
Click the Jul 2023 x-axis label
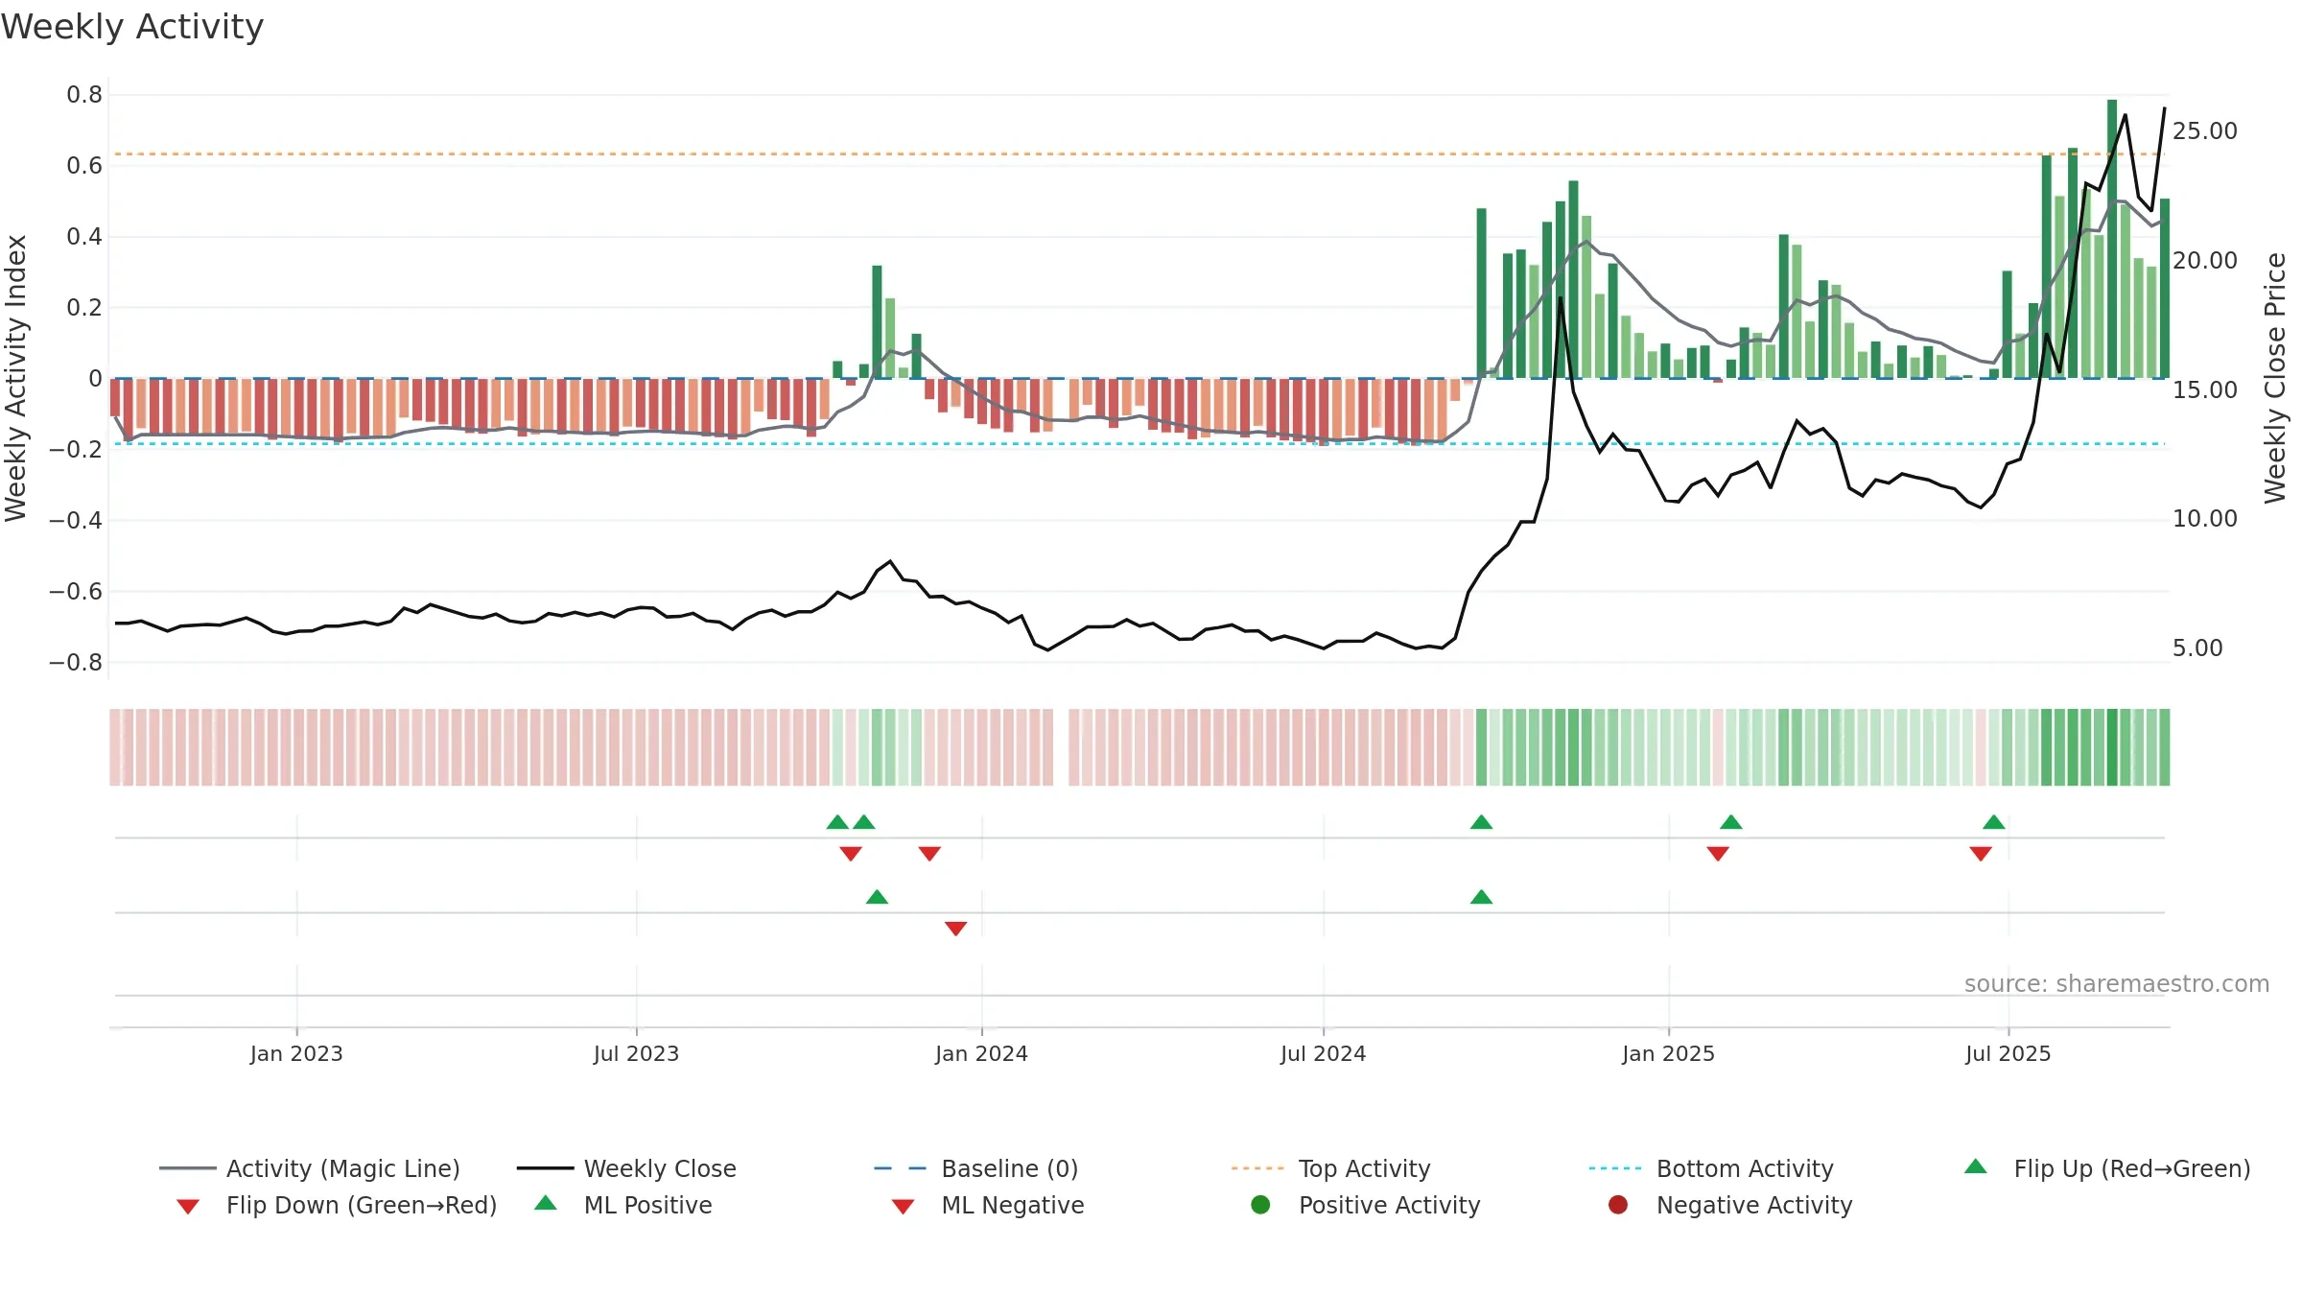pos(636,1054)
